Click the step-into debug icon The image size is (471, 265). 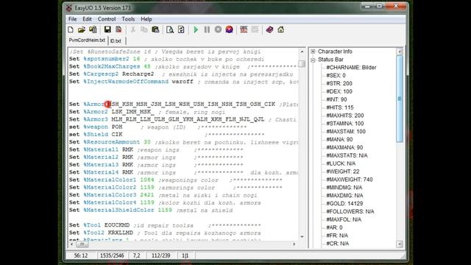244,29
